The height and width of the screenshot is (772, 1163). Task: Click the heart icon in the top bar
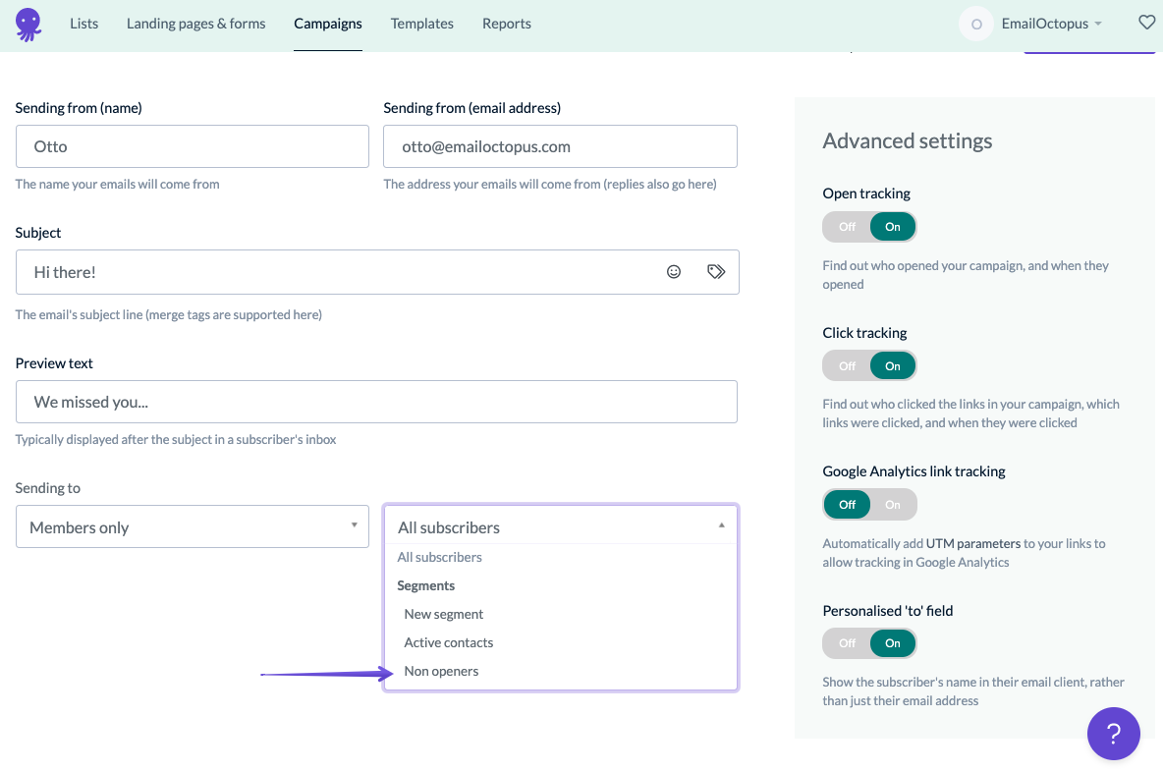[1146, 22]
